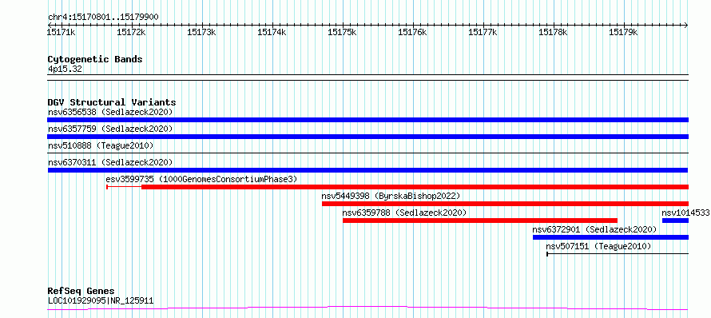The width and height of the screenshot is (711, 318).
Task: Click the 15171k ruler label
Action: point(62,32)
